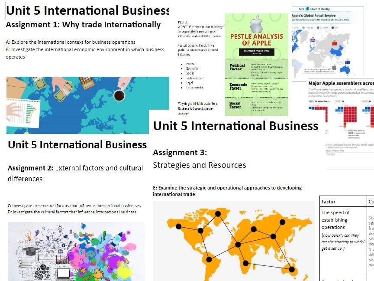
Task: Click the Unit 5 heading above Assignment 2
Action: (x=77, y=145)
